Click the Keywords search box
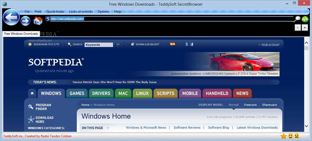This screenshot has width=312, height=141. click(99, 45)
